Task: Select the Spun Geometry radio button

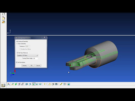Action: (17, 44)
